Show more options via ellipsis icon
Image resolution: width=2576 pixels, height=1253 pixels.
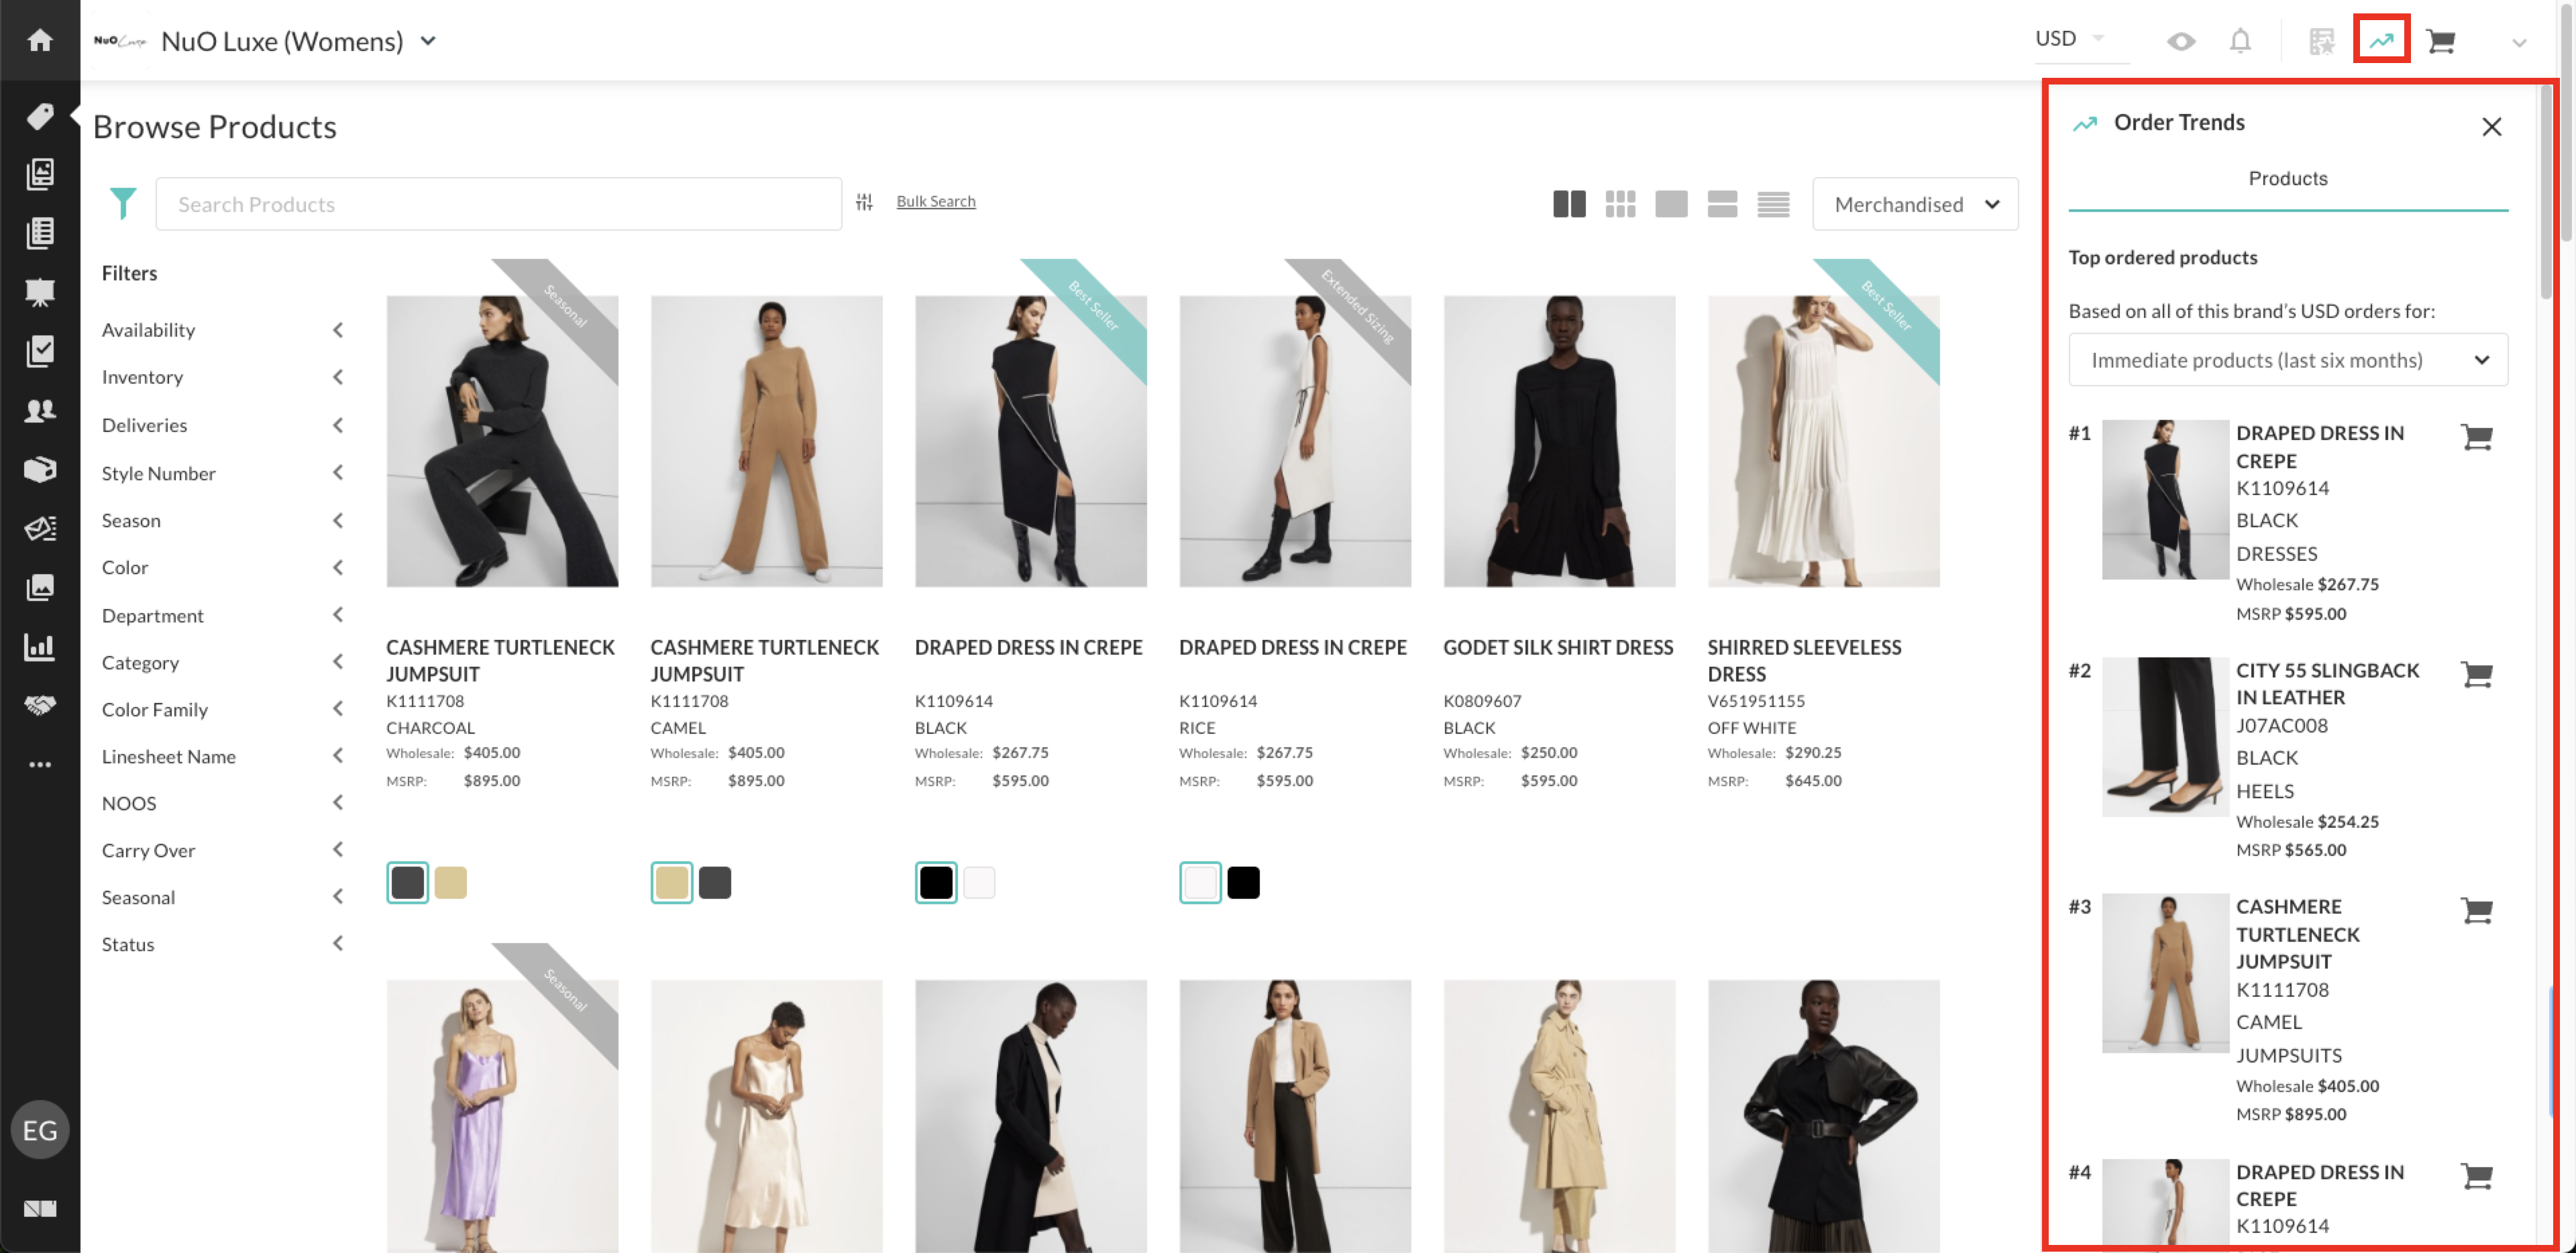(40, 764)
